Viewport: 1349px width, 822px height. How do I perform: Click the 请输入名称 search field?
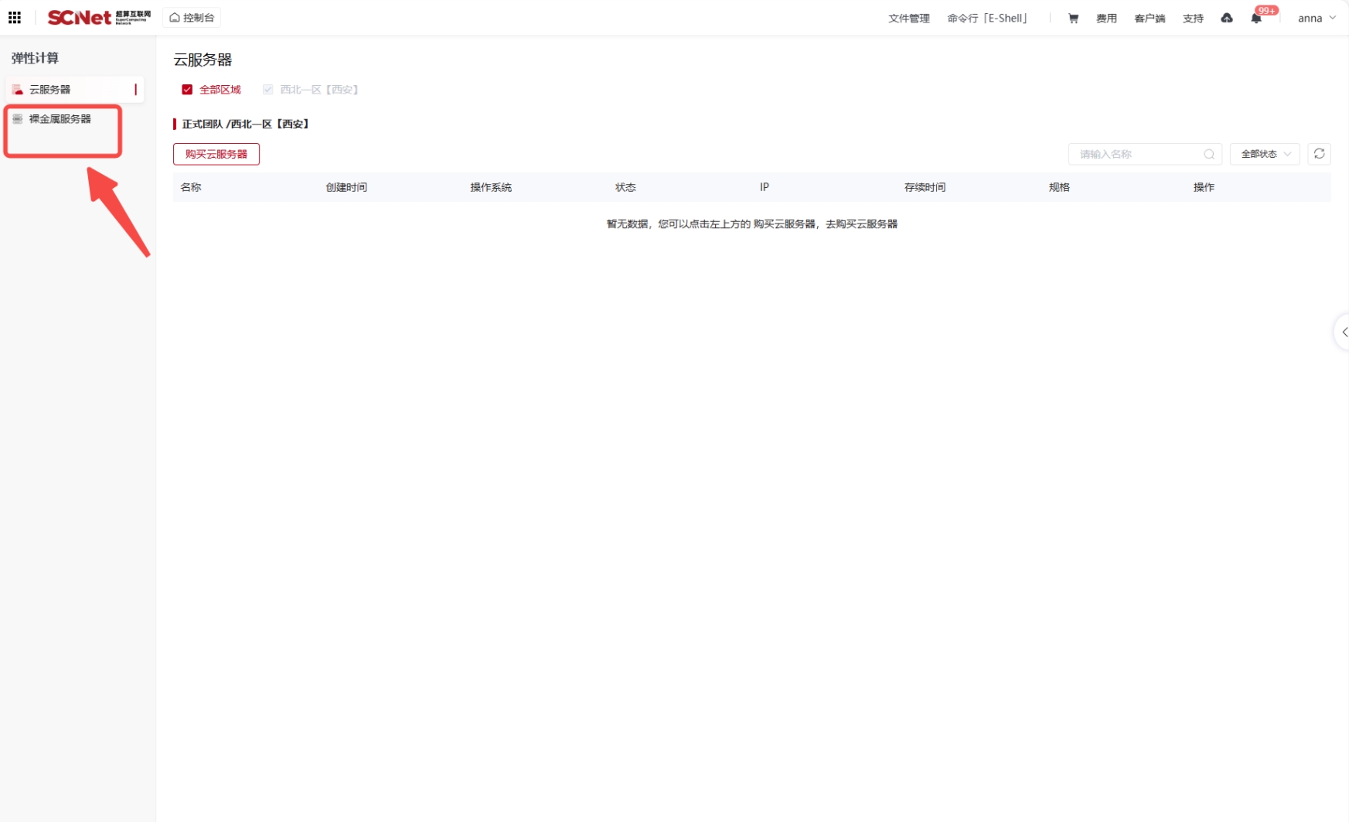(x=1136, y=155)
